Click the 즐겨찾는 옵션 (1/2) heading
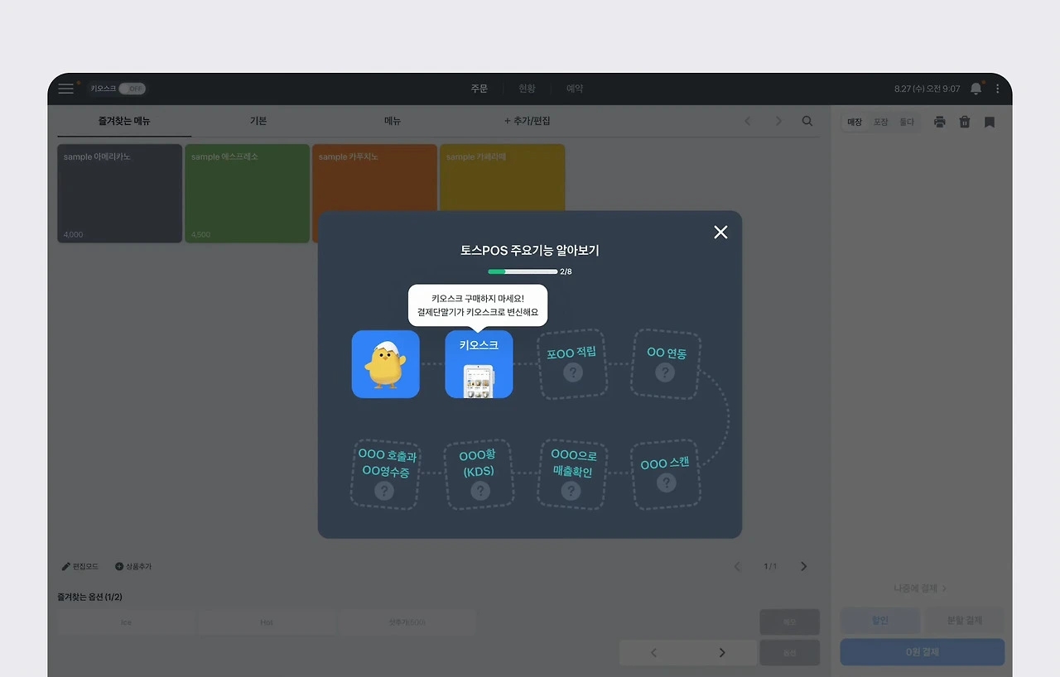Image resolution: width=1060 pixels, height=677 pixels. (89, 597)
